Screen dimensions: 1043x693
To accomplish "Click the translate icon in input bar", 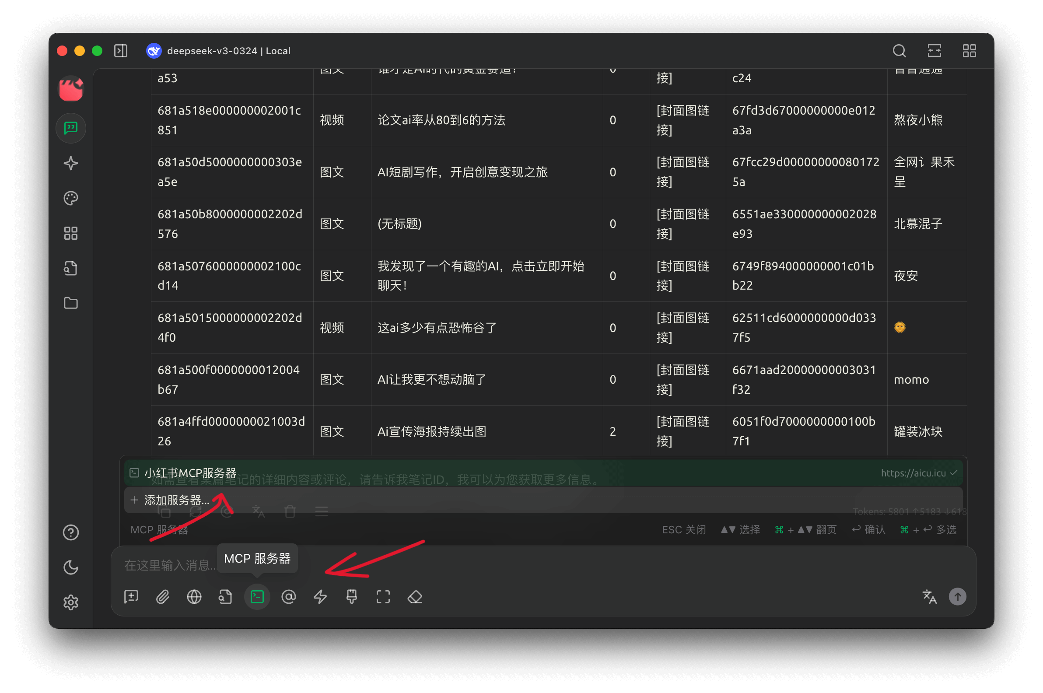I will pos(929,597).
